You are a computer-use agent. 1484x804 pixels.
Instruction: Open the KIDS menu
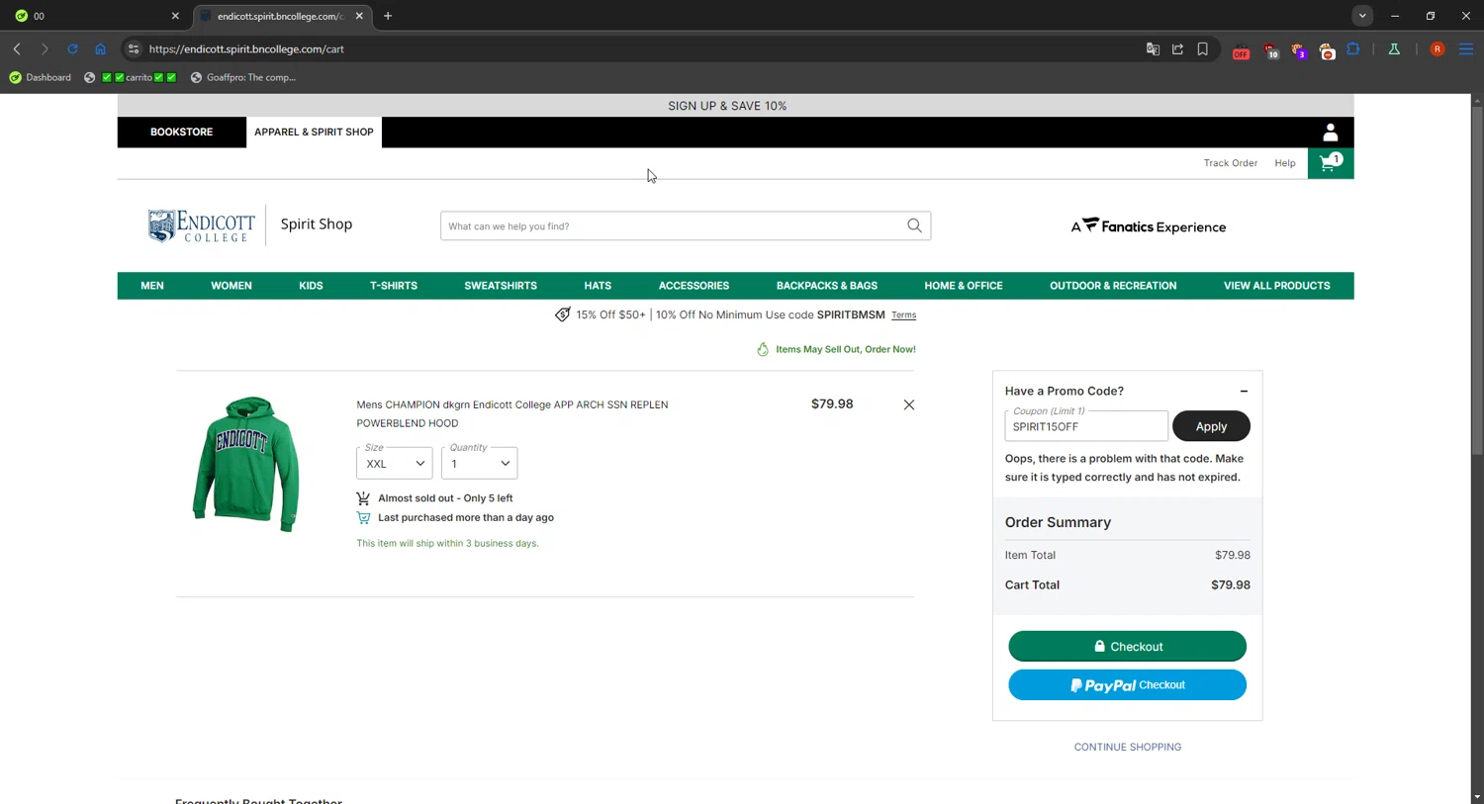point(311,286)
